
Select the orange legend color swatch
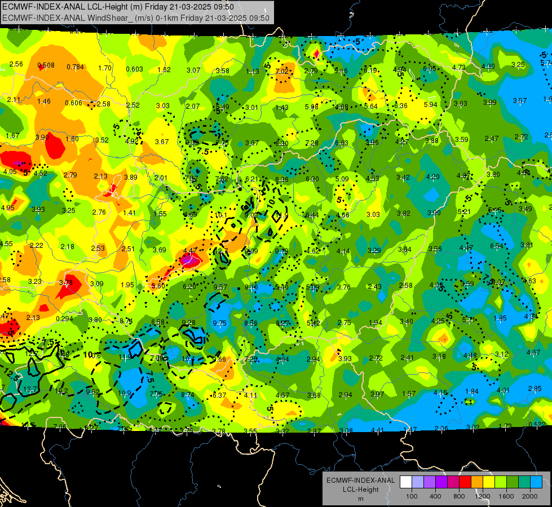point(477,482)
